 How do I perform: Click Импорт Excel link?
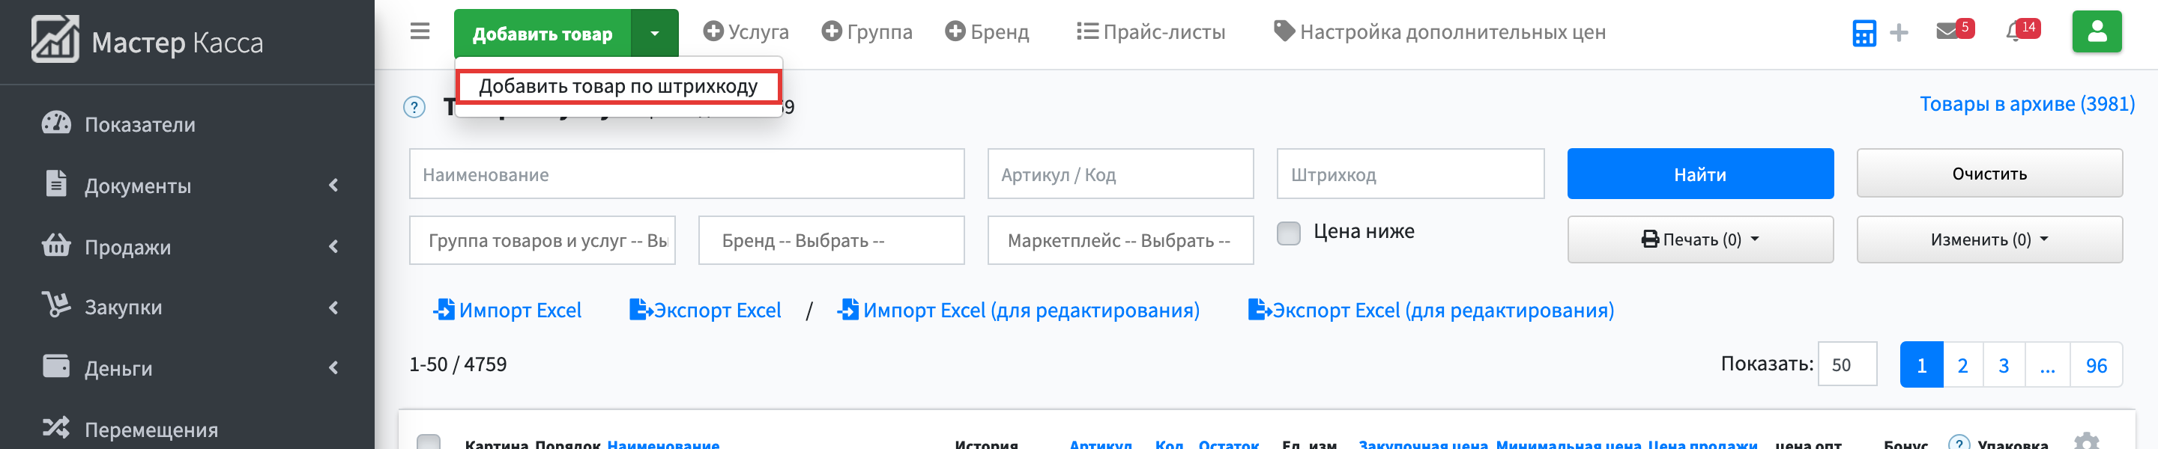507,311
